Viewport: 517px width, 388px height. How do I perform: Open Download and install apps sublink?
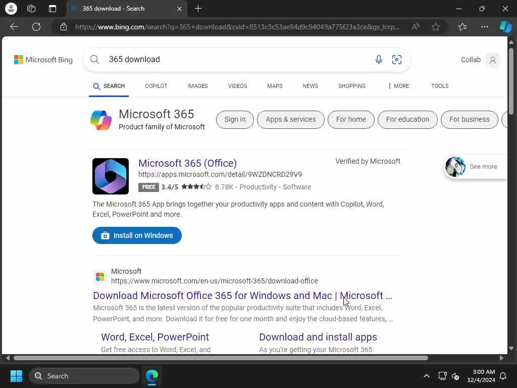coord(318,337)
